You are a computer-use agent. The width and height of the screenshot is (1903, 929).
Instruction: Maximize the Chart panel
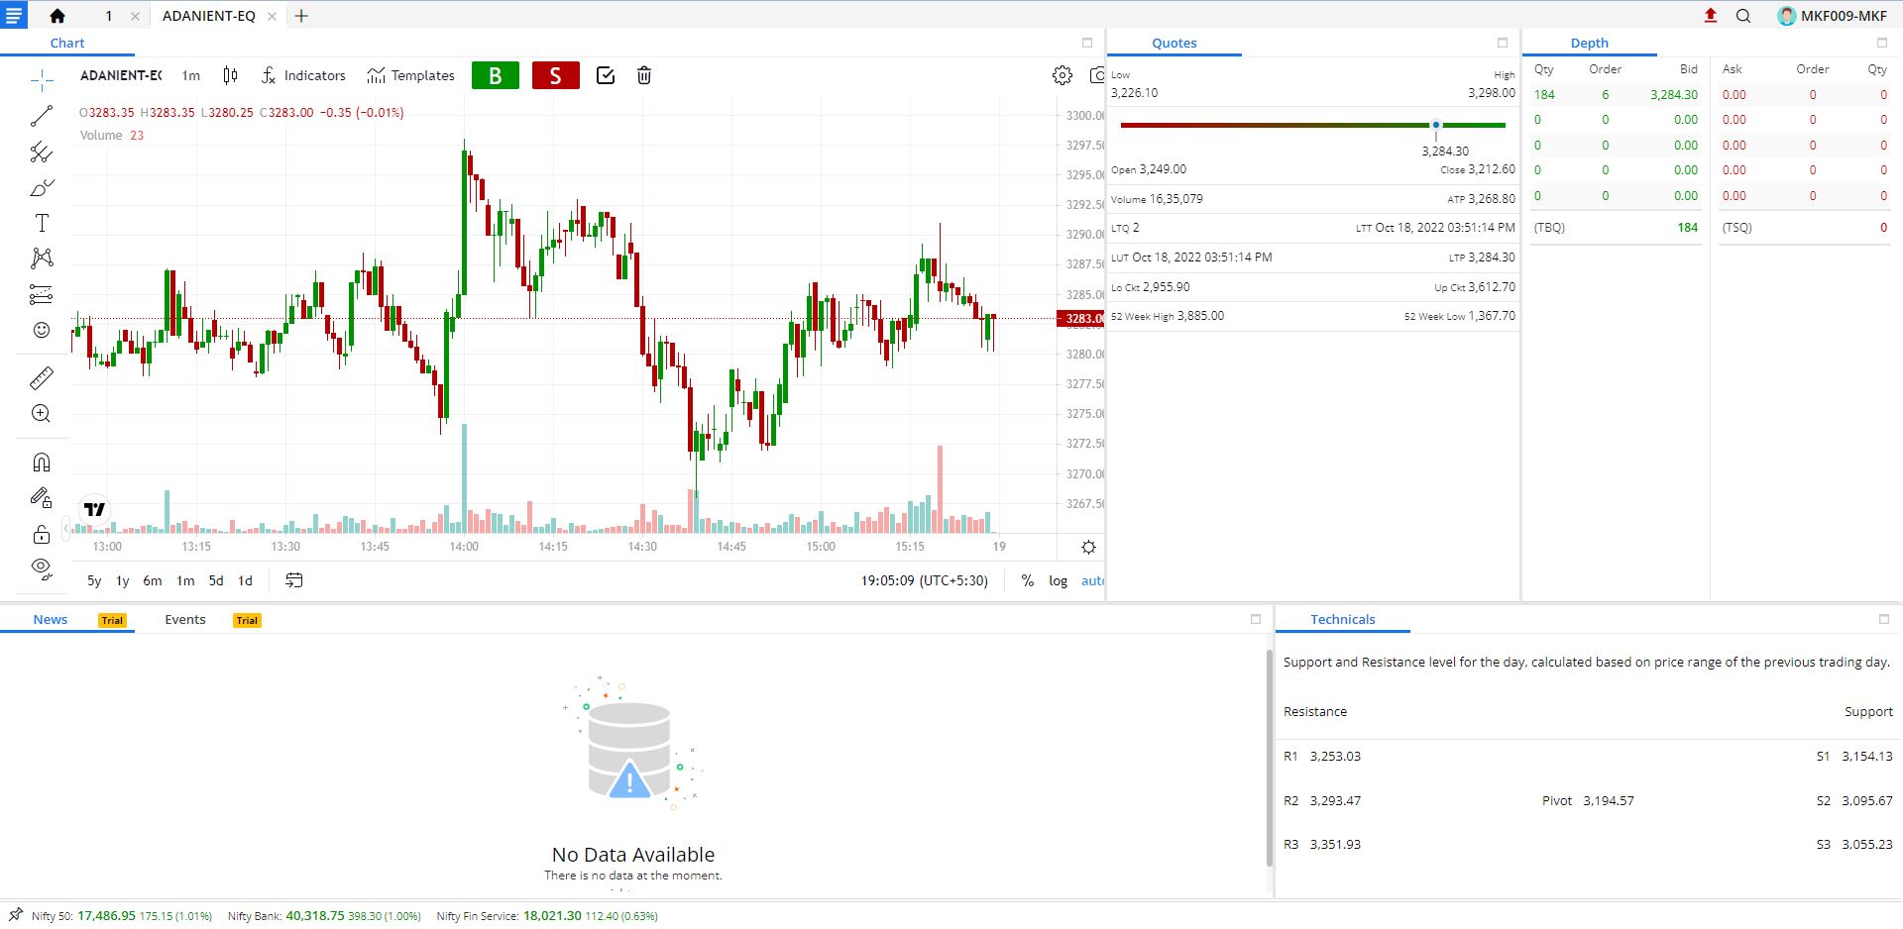1087,43
